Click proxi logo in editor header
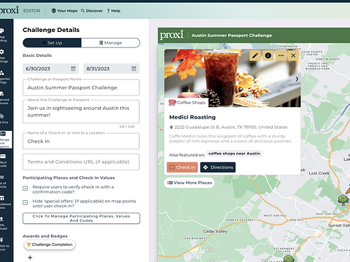 coord(9,10)
